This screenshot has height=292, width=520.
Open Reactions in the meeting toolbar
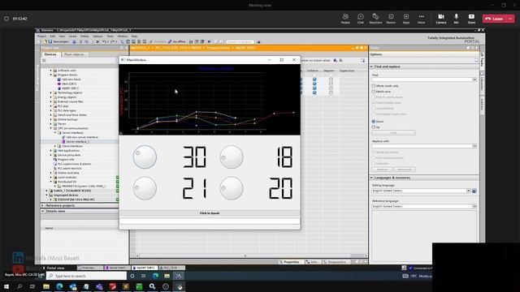(375, 19)
